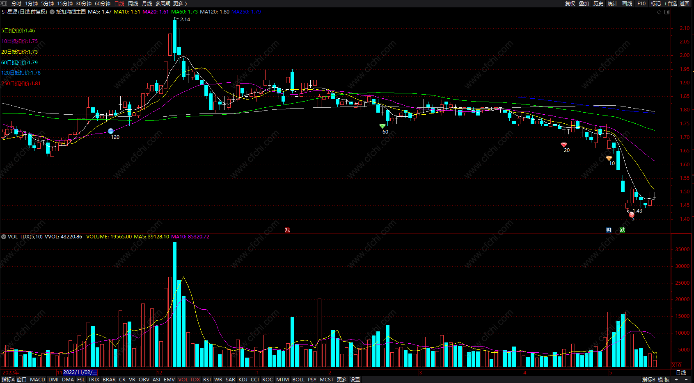Open the VOL-TDX indicator dropdown arrow
Screen dimensions: 694x383
click(4, 237)
